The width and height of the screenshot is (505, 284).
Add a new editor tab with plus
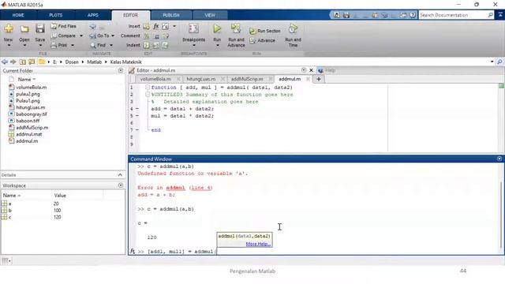[x=319, y=79]
